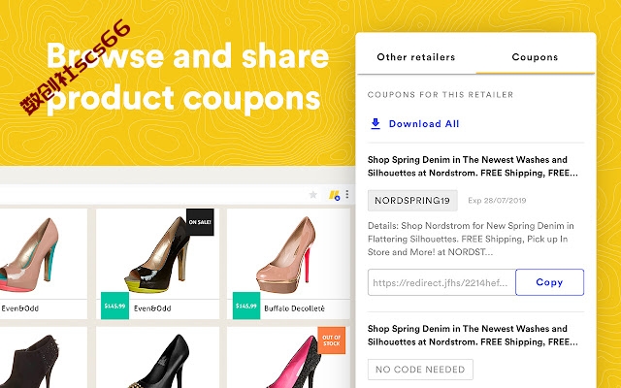Open the second Shop Spring Denim coupon title
The image size is (621, 388).
pos(473,335)
